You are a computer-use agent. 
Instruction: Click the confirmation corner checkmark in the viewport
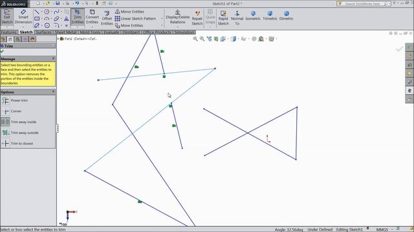(x=400, y=49)
